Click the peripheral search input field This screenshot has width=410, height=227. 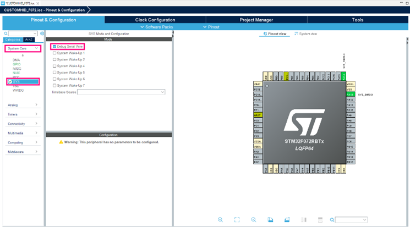(23, 34)
